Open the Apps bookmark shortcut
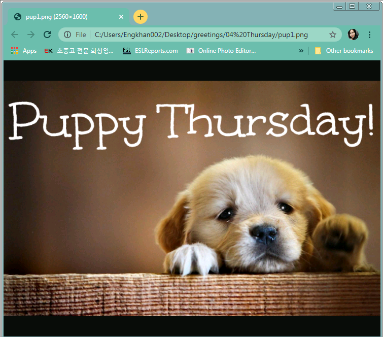This screenshot has width=383, height=337. (x=24, y=51)
